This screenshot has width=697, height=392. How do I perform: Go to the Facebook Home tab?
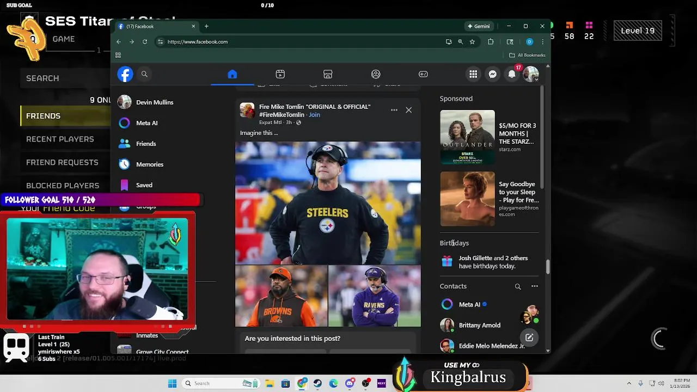tap(233, 74)
